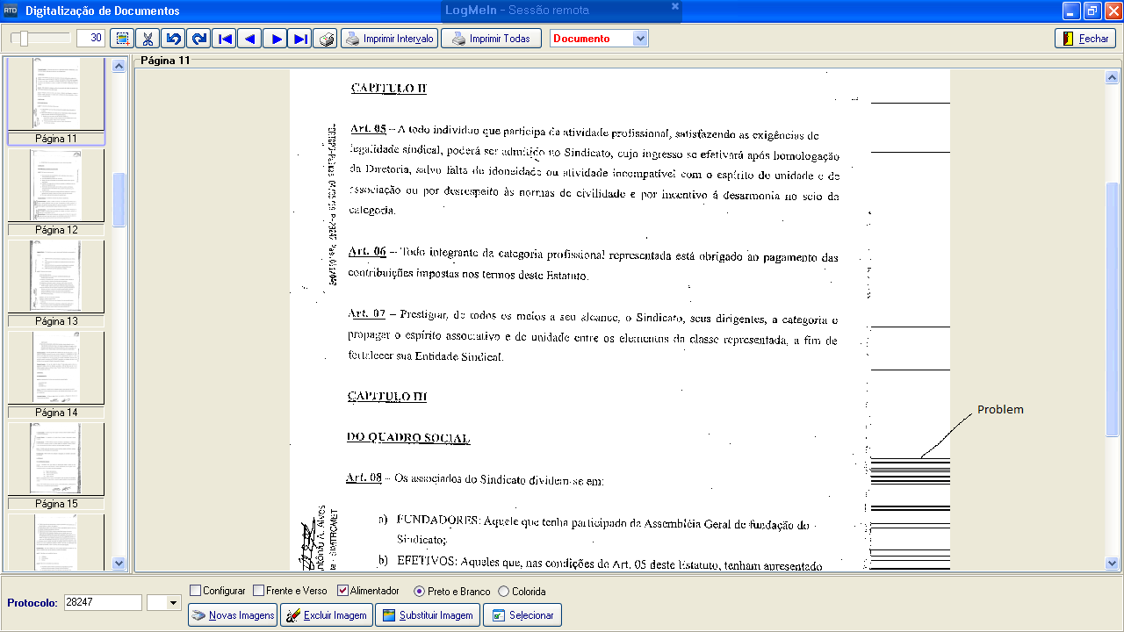
Task: Select the Colorida radio button
Action: tap(503, 592)
